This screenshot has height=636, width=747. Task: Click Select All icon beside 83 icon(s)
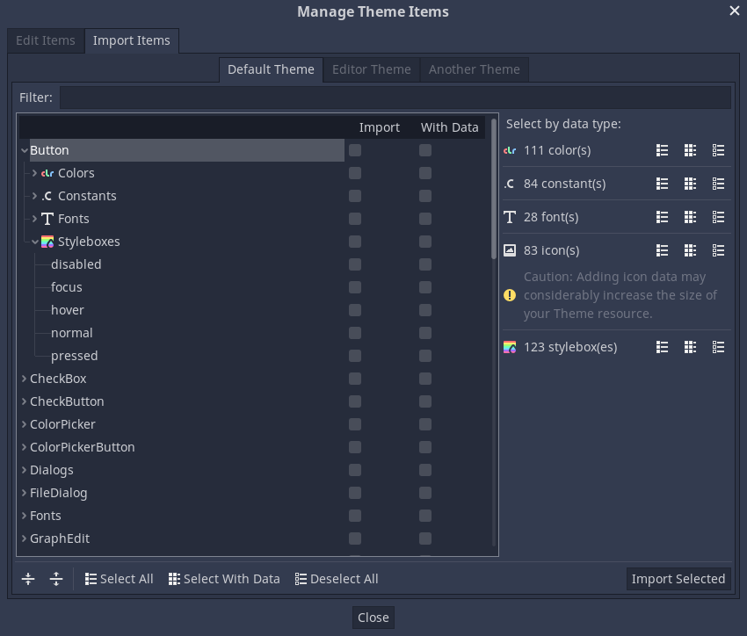pos(662,250)
